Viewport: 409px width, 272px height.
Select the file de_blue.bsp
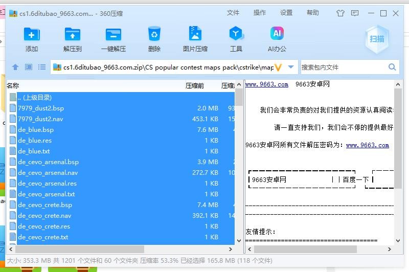coord(36,130)
